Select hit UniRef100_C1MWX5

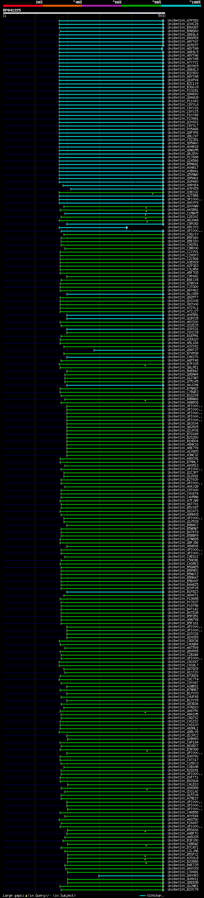183,213
